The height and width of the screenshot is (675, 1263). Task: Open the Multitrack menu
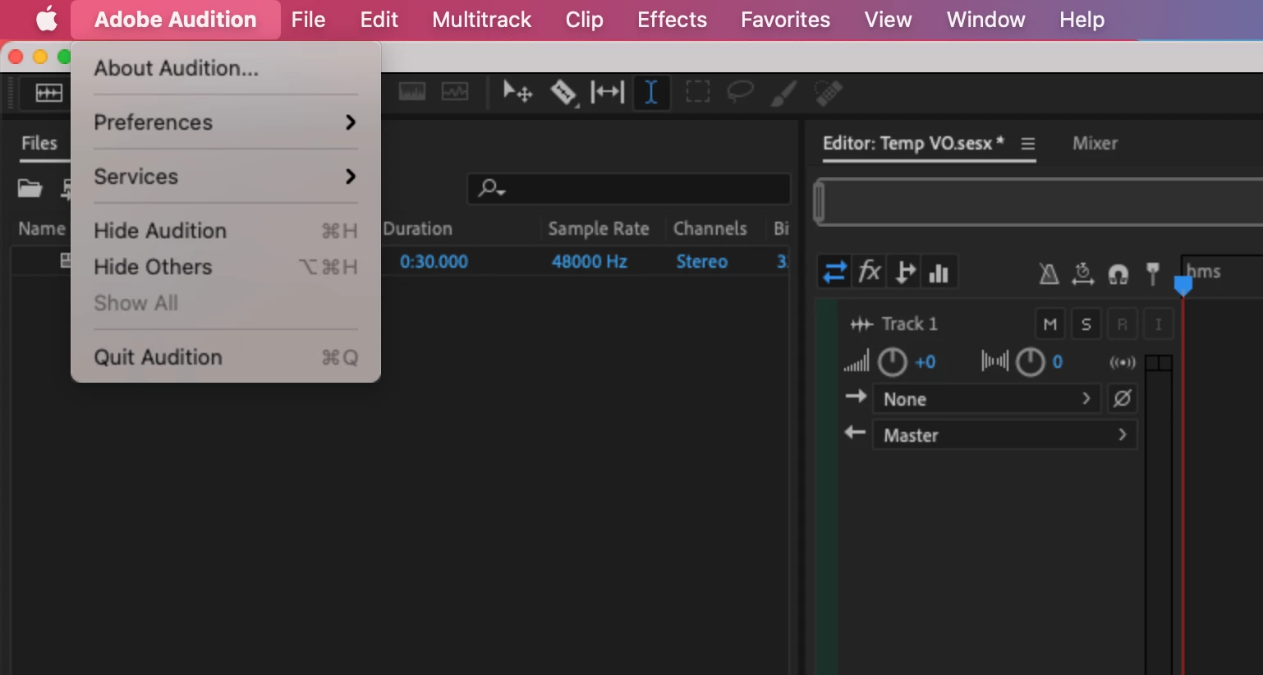[x=482, y=20]
